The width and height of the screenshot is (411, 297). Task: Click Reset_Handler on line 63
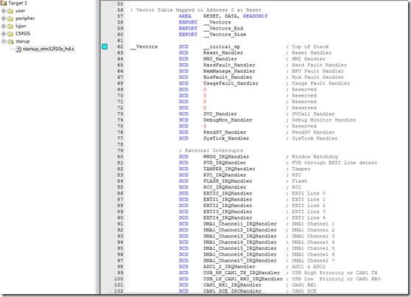tap(223, 53)
